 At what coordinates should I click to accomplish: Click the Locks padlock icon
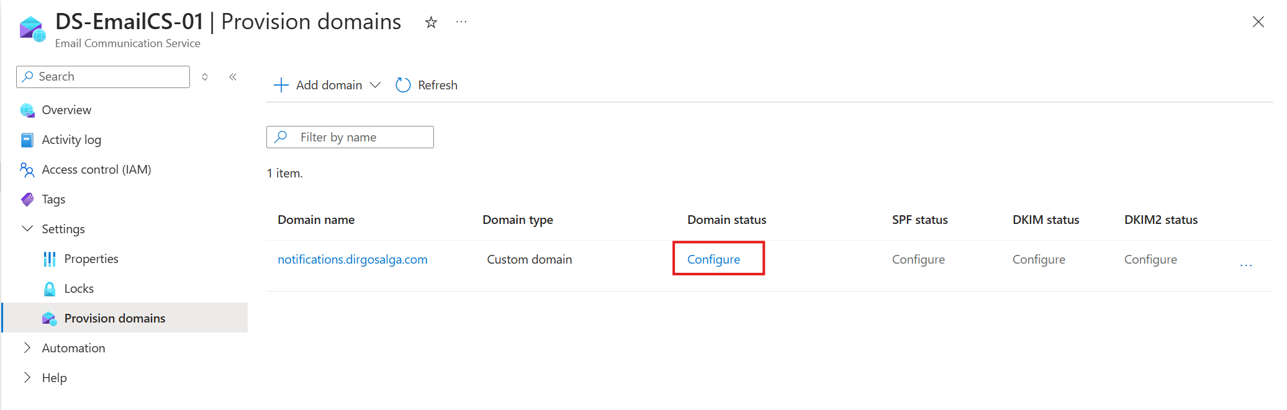(50, 289)
